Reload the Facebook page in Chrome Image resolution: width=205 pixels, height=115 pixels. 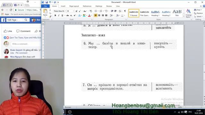(x=11, y=10)
